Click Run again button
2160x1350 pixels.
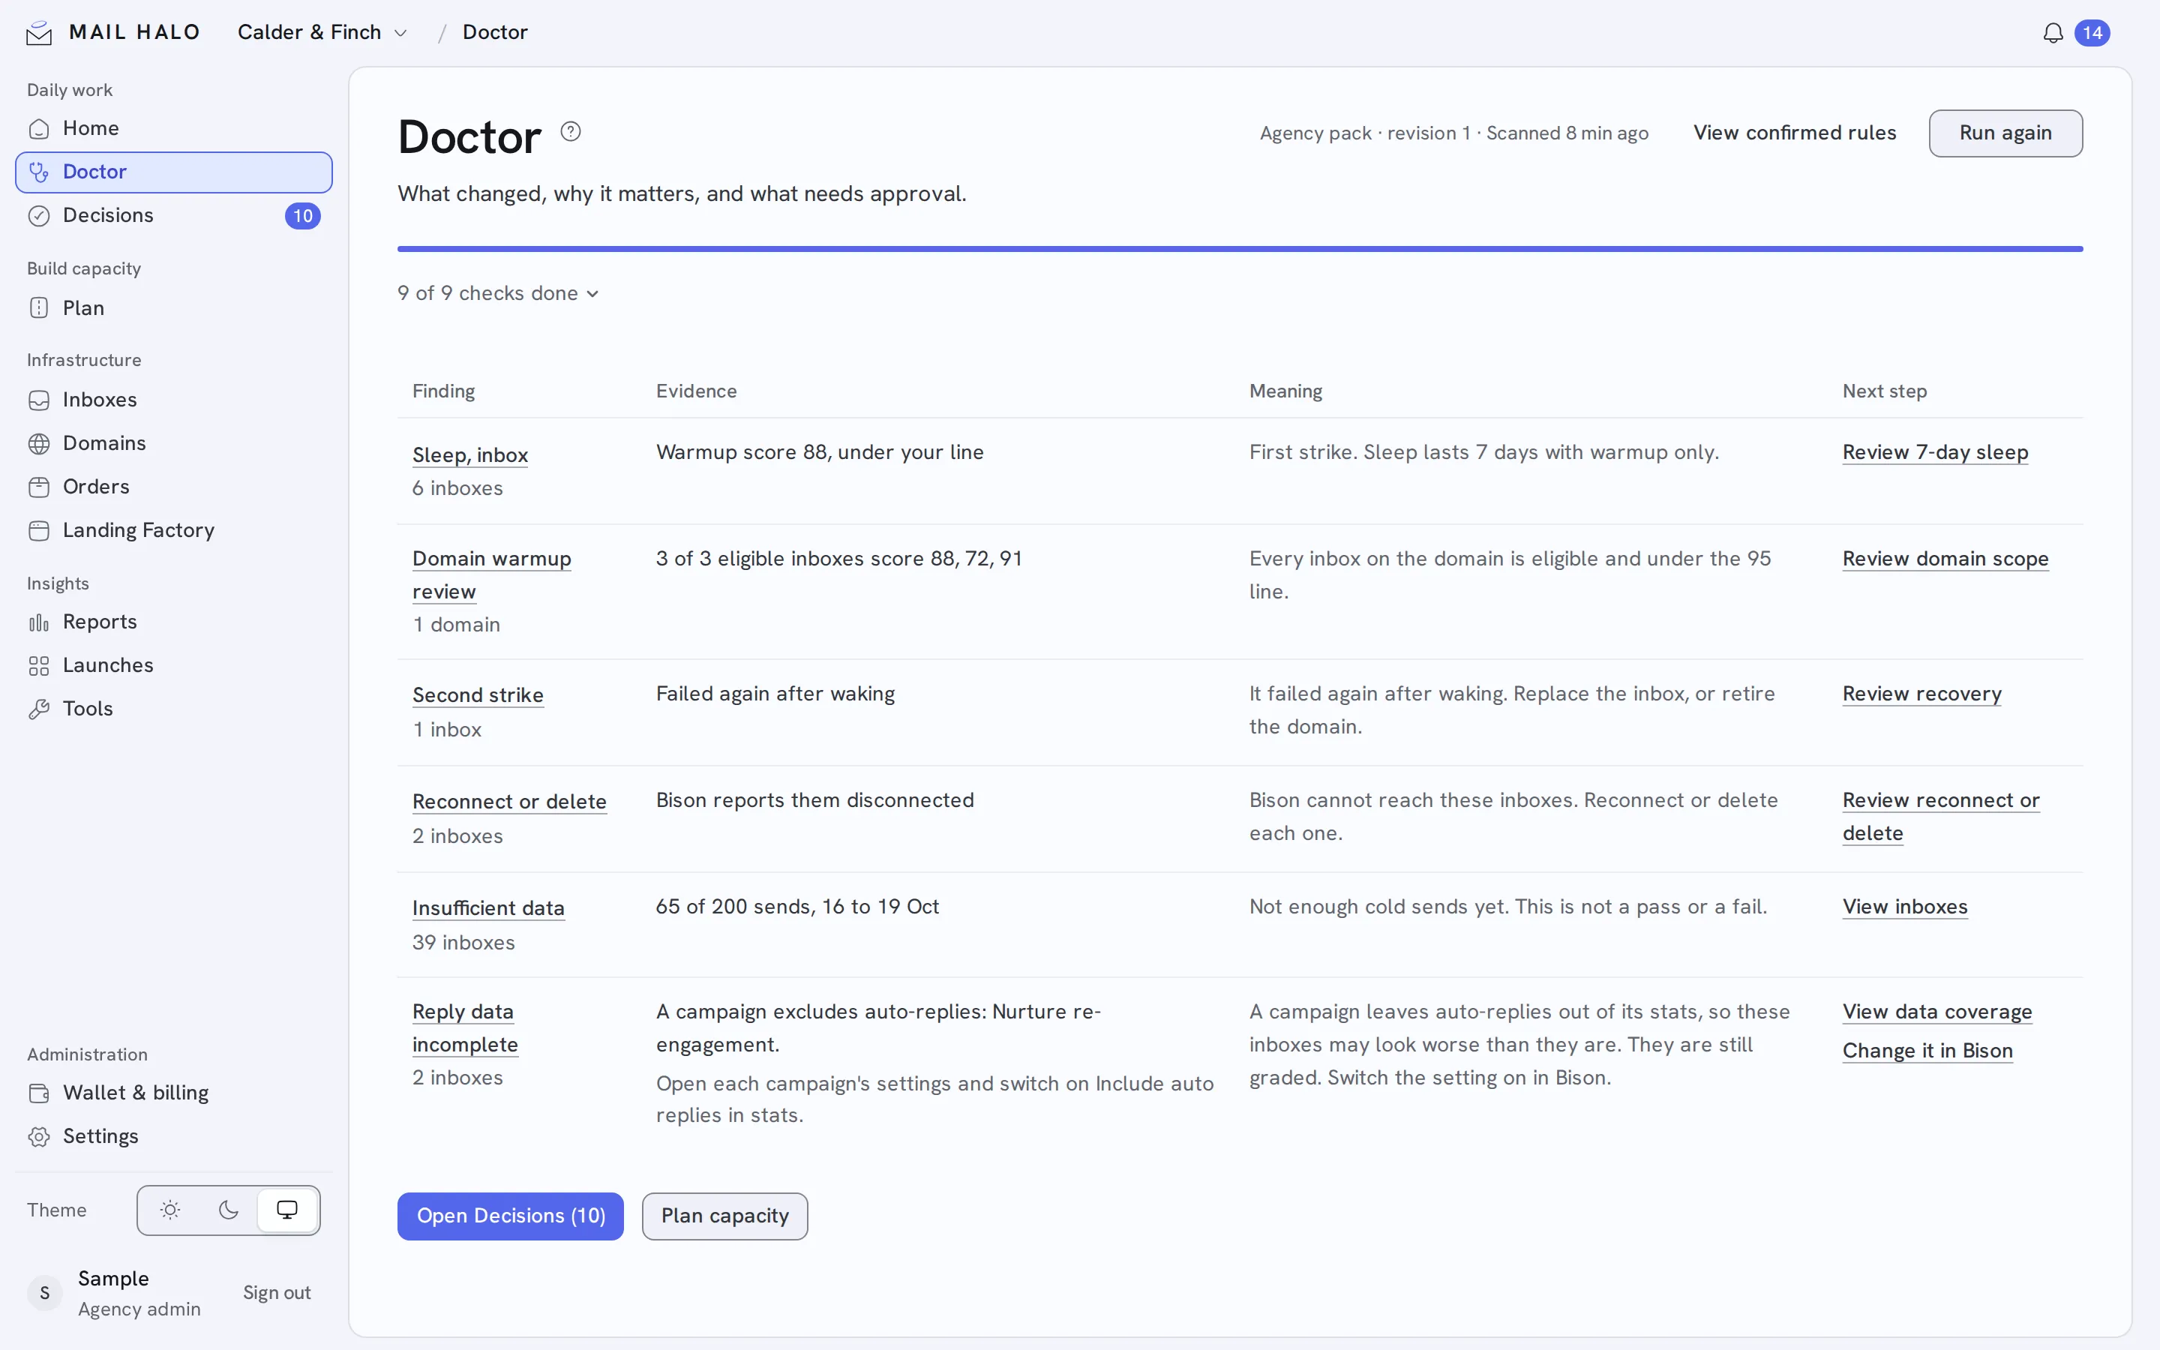[x=2005, y=133]
